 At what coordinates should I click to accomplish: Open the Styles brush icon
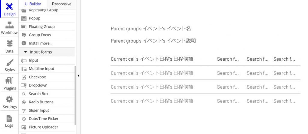click(x=9, y=62)
